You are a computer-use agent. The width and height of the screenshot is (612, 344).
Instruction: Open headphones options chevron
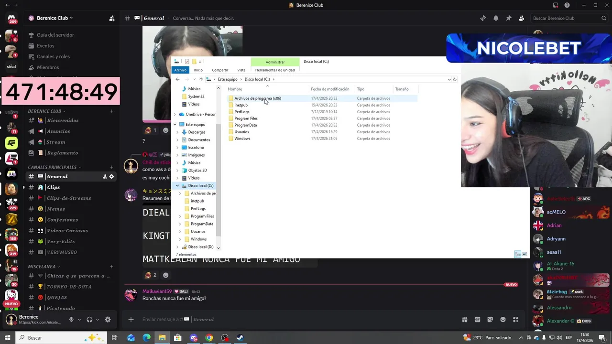pos(98,320)
